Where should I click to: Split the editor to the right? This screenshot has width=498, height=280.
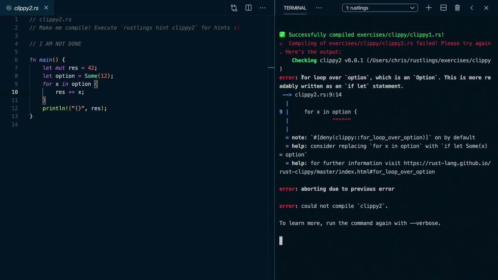pos(249,8)
